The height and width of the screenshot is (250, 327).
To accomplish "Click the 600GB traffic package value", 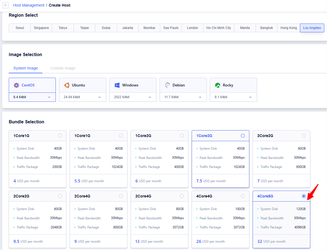I will point(301,167).
